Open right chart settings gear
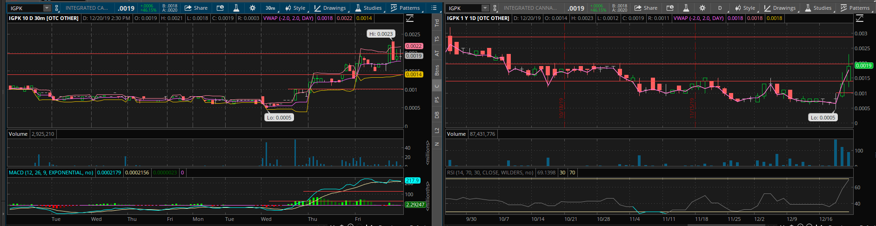876x226 pixels. click(702, 8)
